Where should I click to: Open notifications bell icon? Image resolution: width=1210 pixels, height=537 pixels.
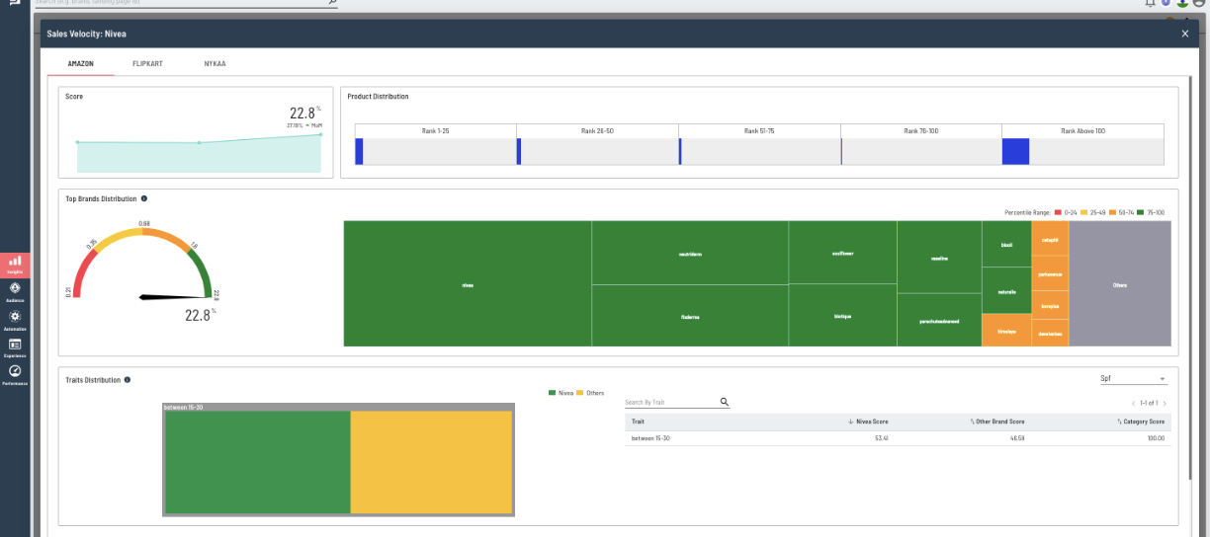coord(1150,3)
